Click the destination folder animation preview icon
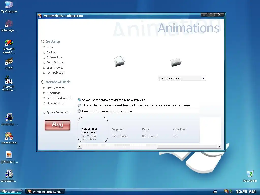The height and width of the screenshot is (195, 260). (x=176, y=62)
